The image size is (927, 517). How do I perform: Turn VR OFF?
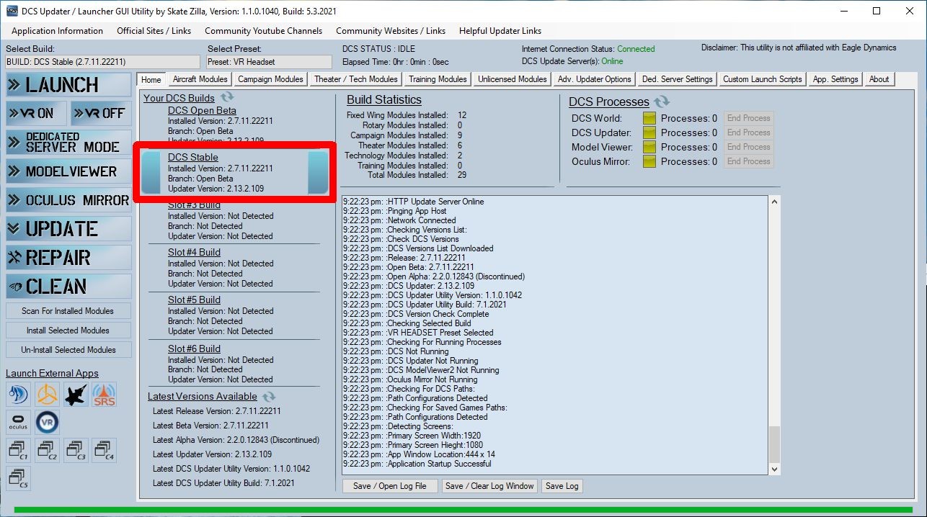click(x=101, y=113)
